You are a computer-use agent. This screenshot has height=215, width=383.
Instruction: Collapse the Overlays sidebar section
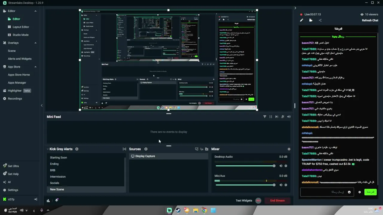[35, 43]
